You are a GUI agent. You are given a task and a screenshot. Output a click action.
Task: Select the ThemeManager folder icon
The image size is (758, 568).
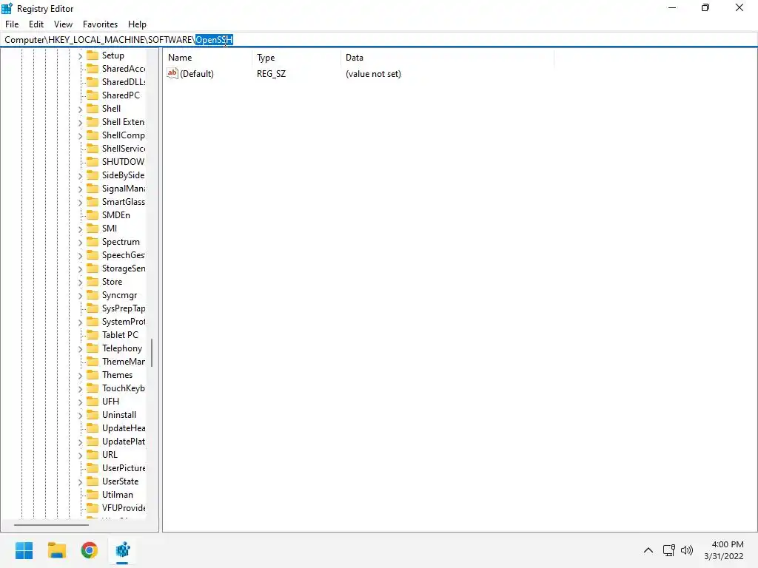[93, 361]
